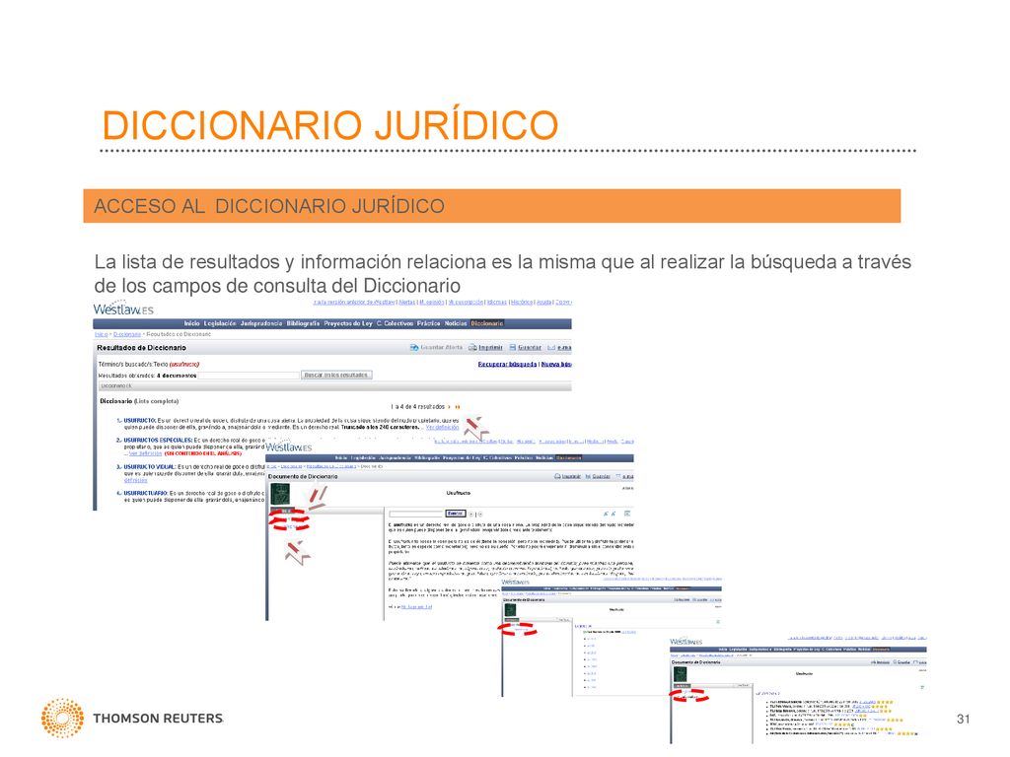1010x757 pixels.
Task: Click Imprimir link in Documento de Diccionario window
Action: click(x=571, y=476)
